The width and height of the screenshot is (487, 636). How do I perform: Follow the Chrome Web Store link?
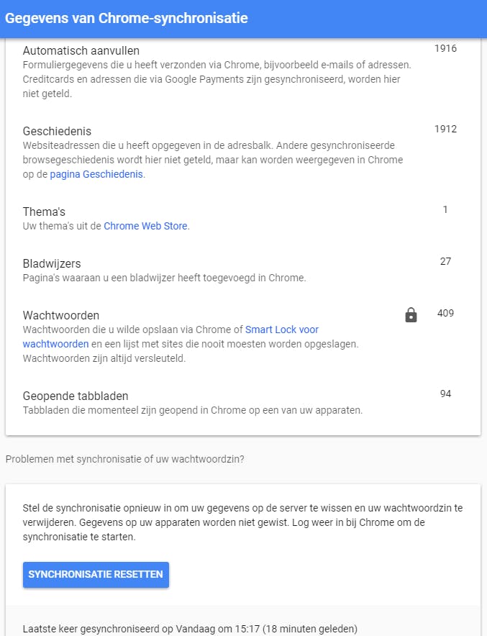point(145,226)
